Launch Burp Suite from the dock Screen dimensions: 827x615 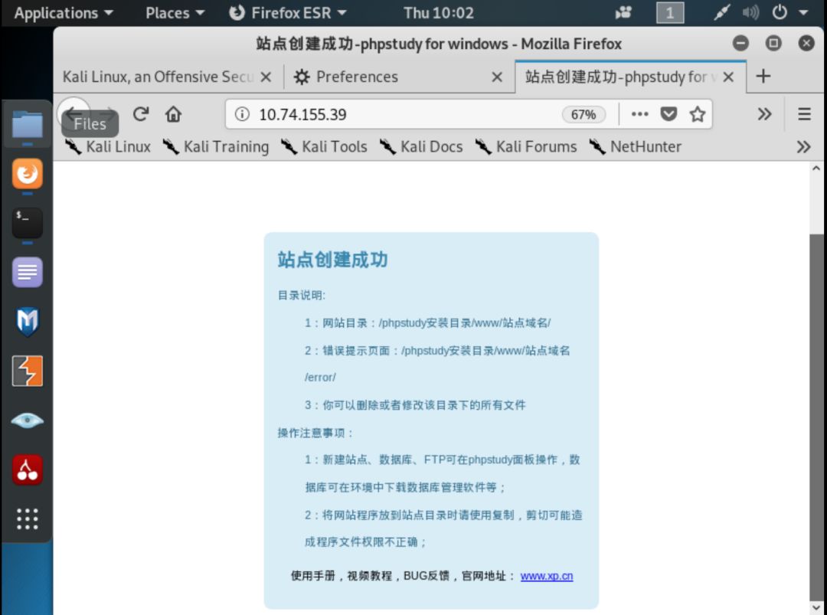27,371
